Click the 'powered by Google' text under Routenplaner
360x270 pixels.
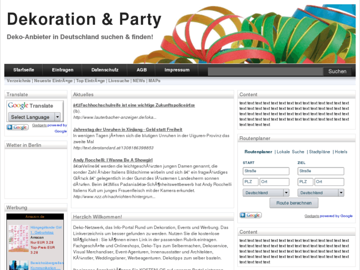[x=336, y=216]
